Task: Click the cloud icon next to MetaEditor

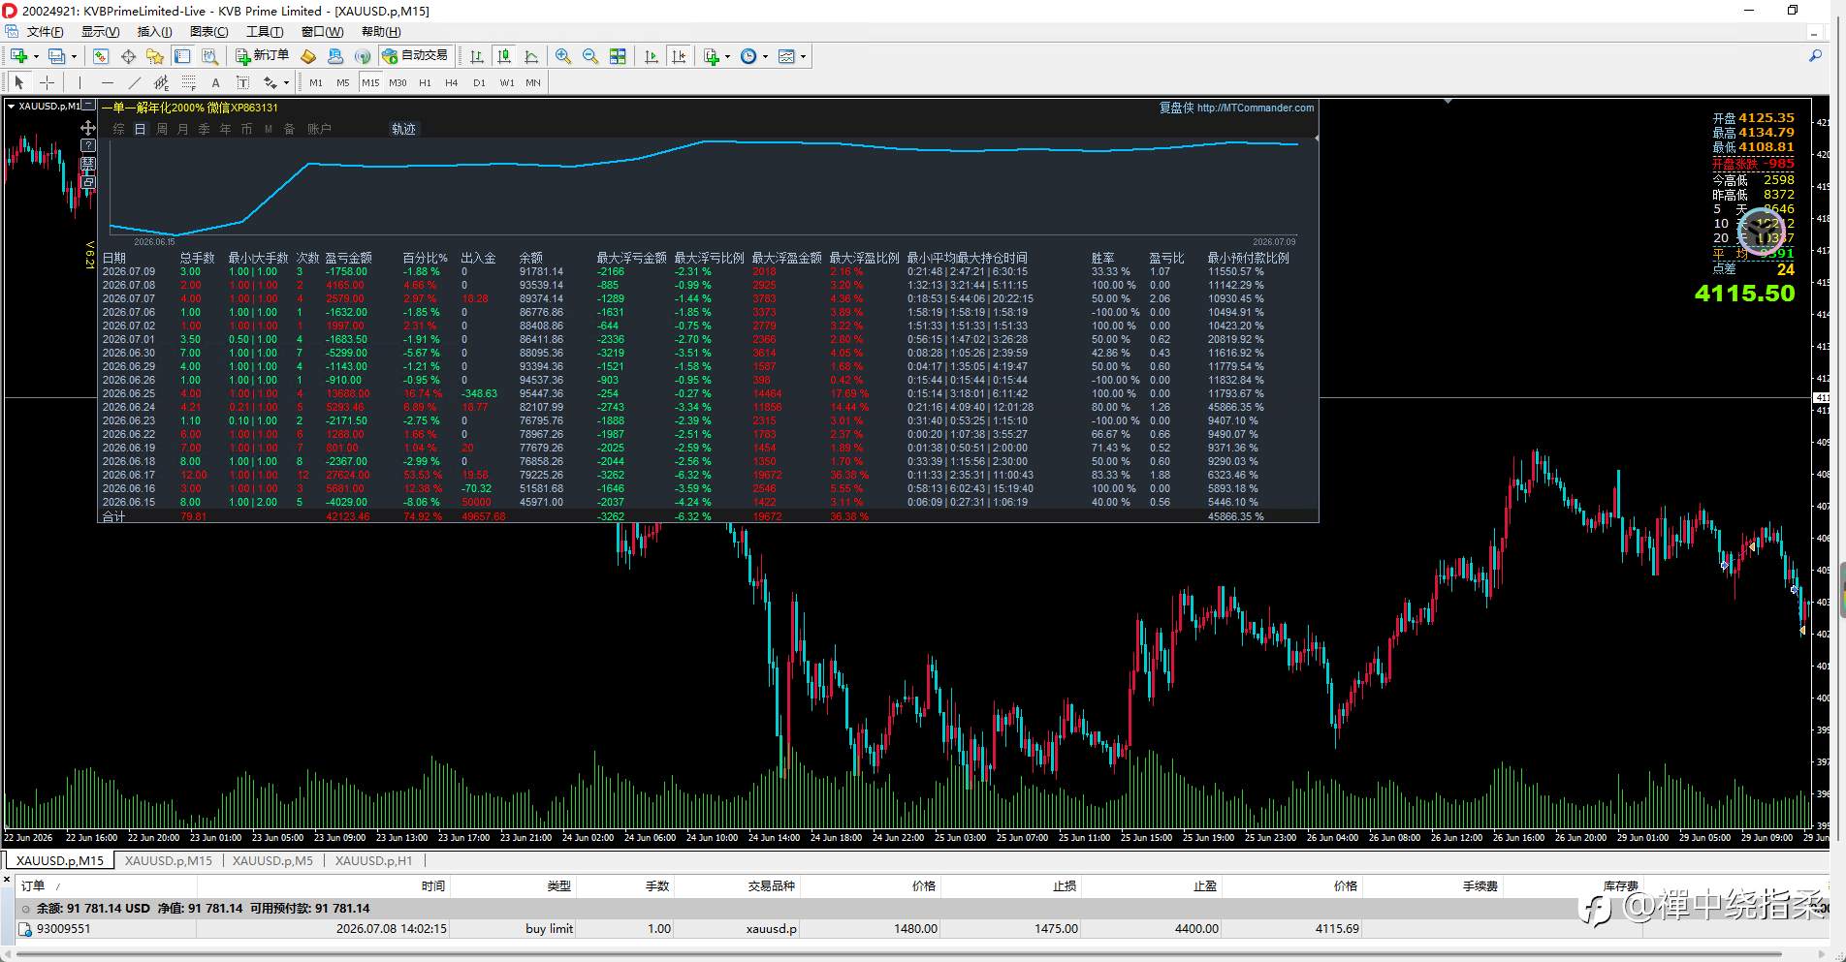Action: pos(335,56)
